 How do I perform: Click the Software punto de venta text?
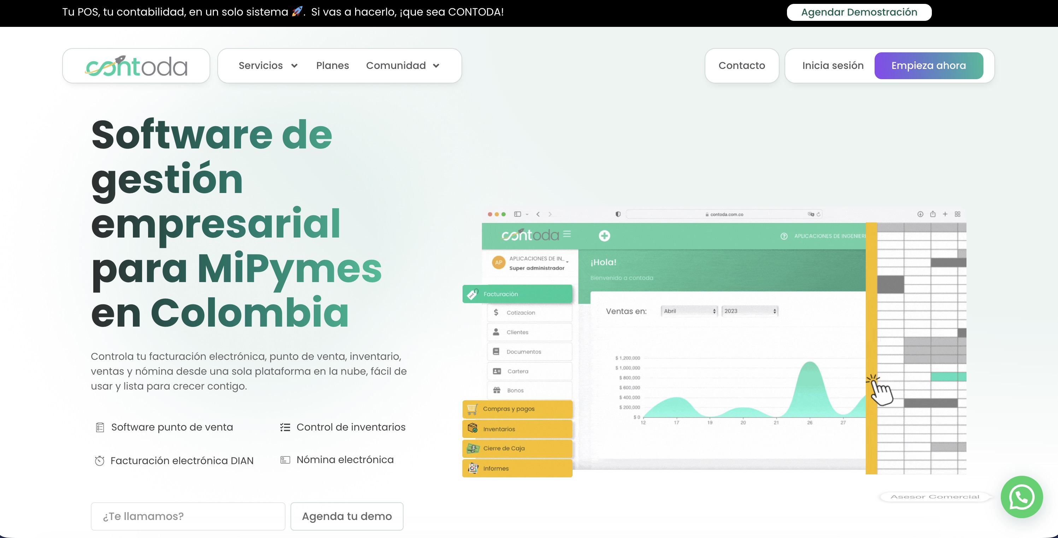point(172,427)
